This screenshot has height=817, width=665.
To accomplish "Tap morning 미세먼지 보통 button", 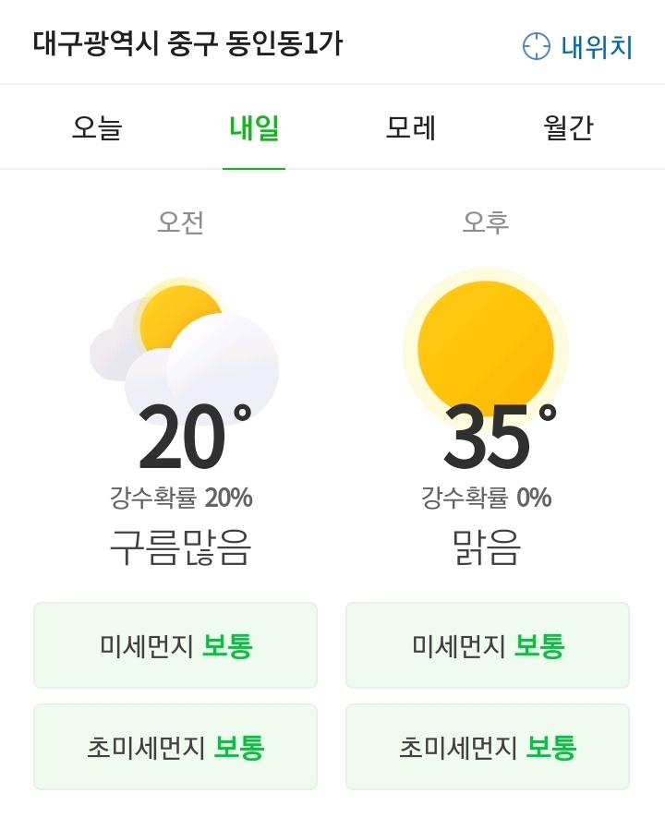I will (x=175, y=645).
